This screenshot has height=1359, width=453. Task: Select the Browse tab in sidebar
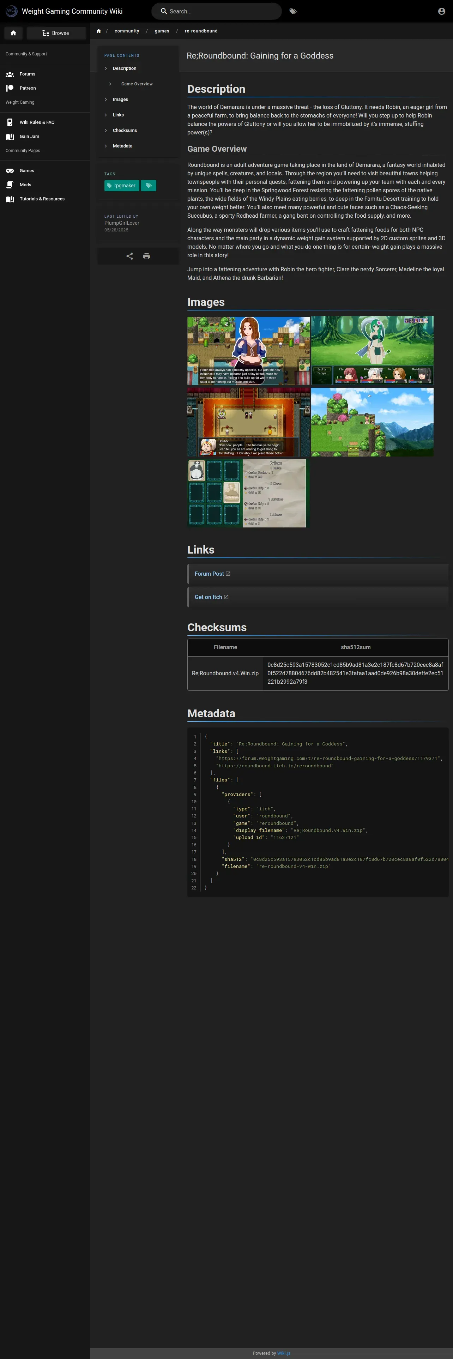56,33
